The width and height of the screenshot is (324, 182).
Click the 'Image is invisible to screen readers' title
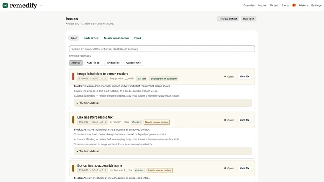point(103,74)
